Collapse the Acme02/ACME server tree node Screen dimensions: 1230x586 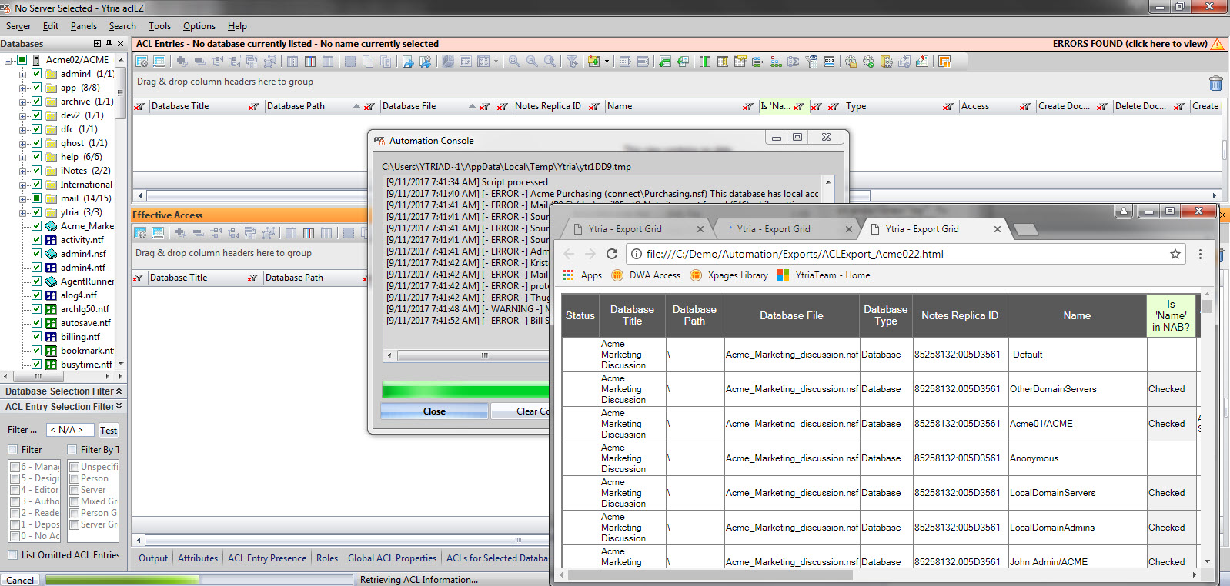8,60
